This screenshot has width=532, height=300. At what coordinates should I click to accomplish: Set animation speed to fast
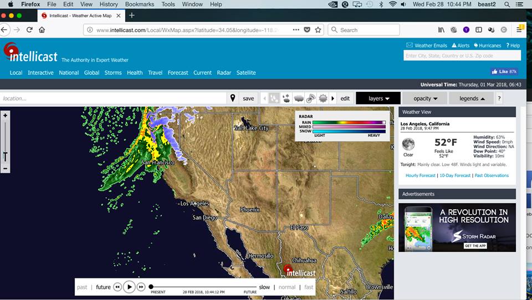(x=309, y=287)
